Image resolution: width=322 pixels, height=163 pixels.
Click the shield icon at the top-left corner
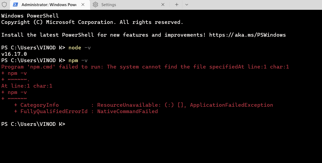click(x=4, y=5)
